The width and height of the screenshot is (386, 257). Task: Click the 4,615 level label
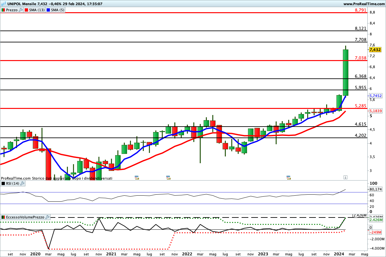(361, 124)
